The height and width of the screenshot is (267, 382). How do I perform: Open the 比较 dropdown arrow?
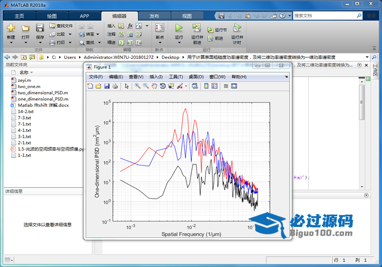point(70,34)
